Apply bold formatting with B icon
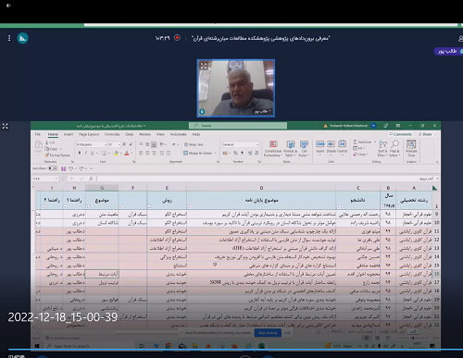Viewport: 463px width, 358px height. tap(80, 153)
